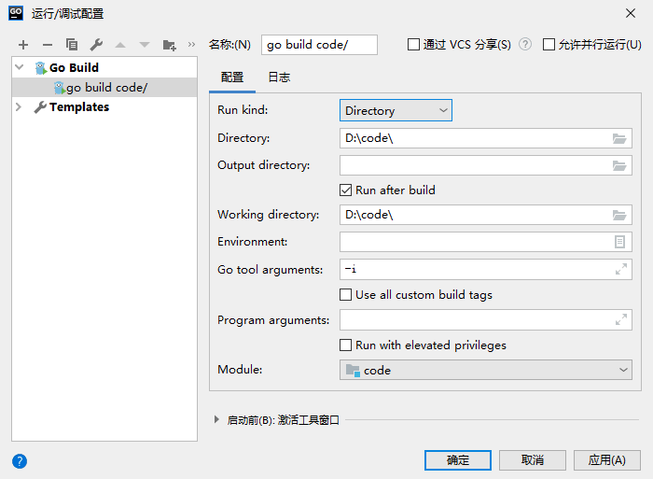Switch to the 日志 tab

[279, 77]
